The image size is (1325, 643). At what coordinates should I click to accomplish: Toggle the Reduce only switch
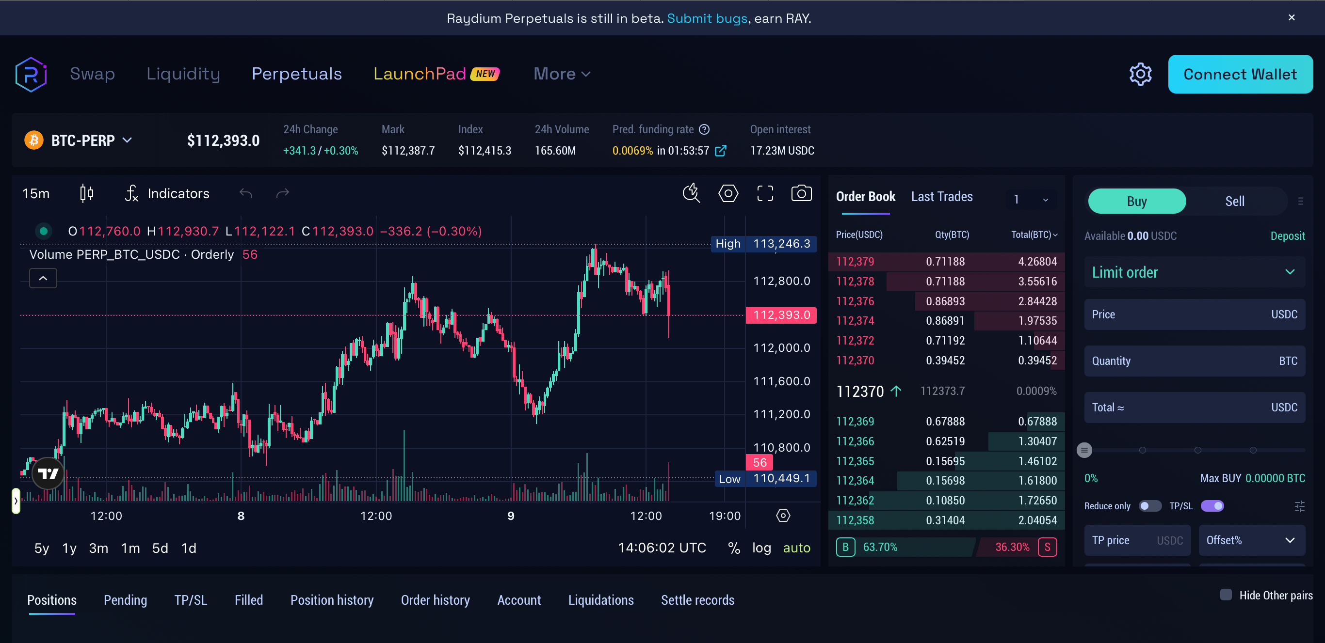point(1149,506)
